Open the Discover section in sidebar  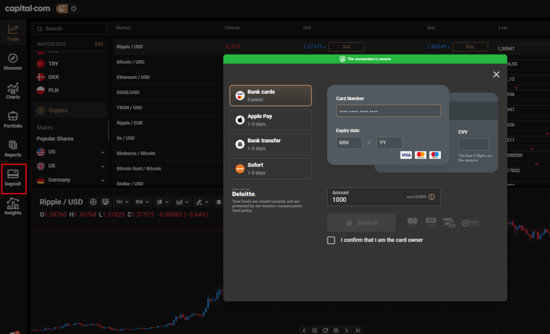click(13, 62)
